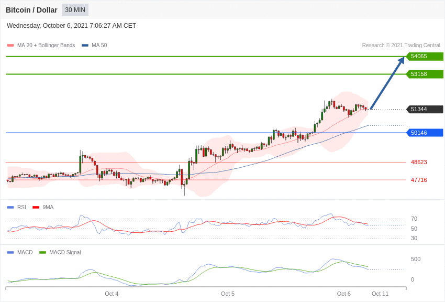This screenshot has width=445, height=302.
Task: Click the Research © 2021 Trading Central text
Action: coord(401,46)
